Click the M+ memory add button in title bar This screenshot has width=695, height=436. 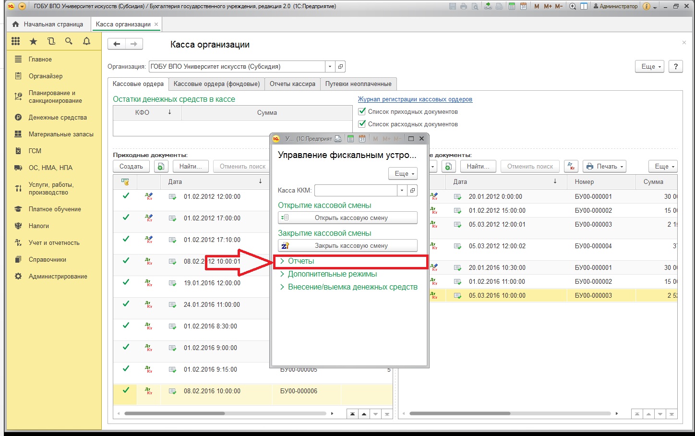point(548,6)
